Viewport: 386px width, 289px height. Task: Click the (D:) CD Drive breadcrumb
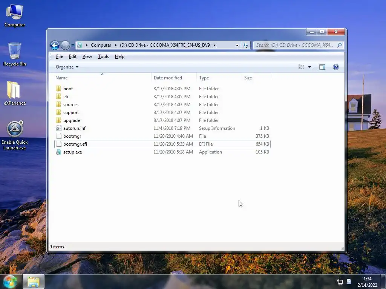pos(165,45)
